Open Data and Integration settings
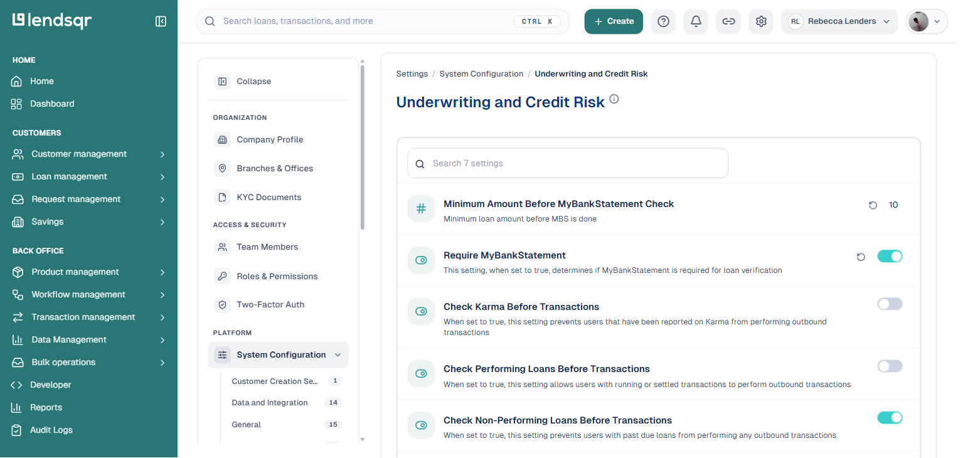The image size is (963, 458). (x=286, y=403)
